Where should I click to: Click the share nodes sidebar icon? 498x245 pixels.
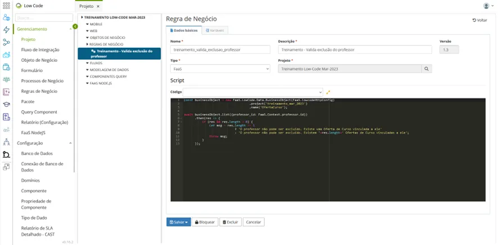click(6, 42)
